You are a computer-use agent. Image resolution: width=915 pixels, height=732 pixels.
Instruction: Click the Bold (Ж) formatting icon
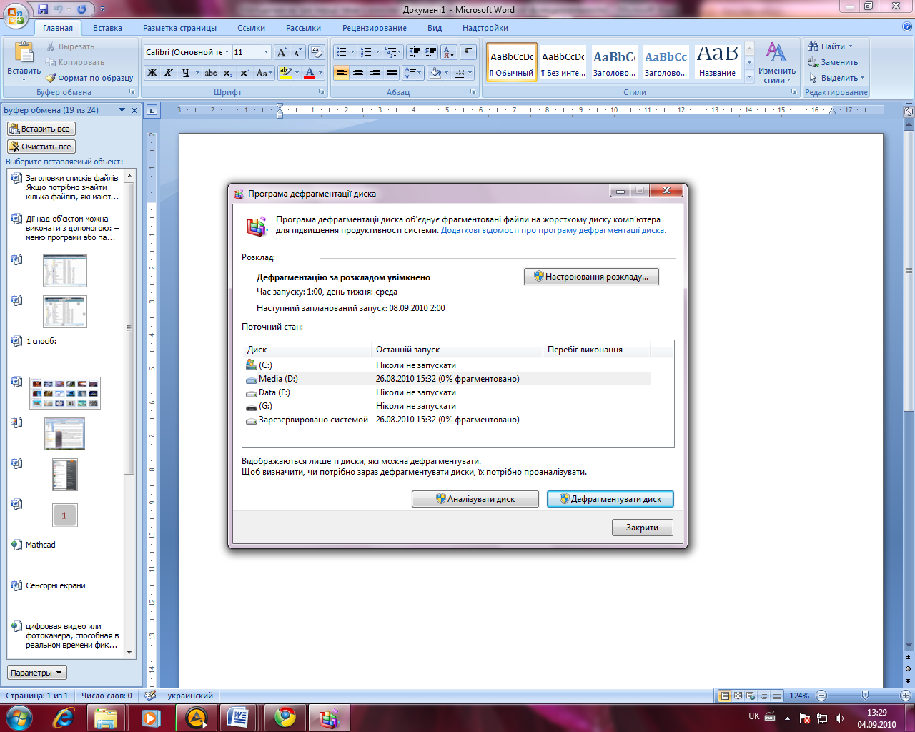pos(152,73)
